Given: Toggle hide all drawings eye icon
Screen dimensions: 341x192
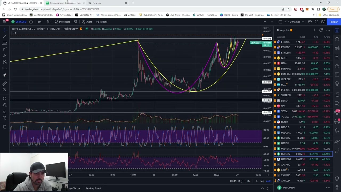Looking at the screenshot, I should [5, 118].
